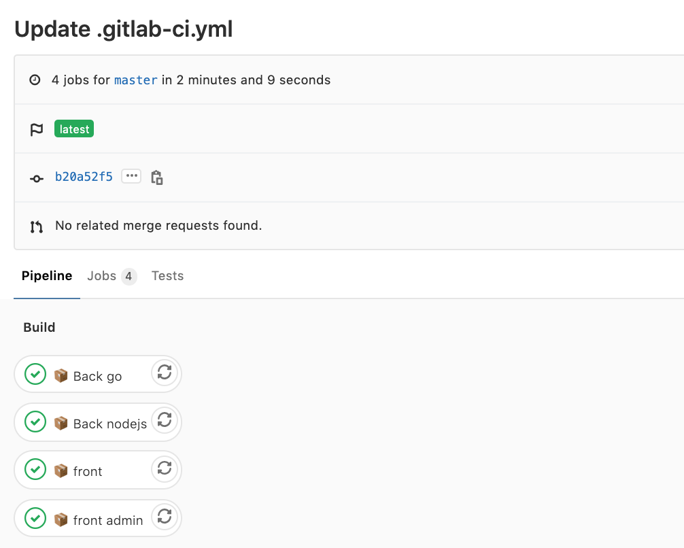Click passed status icon for Back nodejs
Image resolution: width=684 pixels, height=548 pixels.
35,422
